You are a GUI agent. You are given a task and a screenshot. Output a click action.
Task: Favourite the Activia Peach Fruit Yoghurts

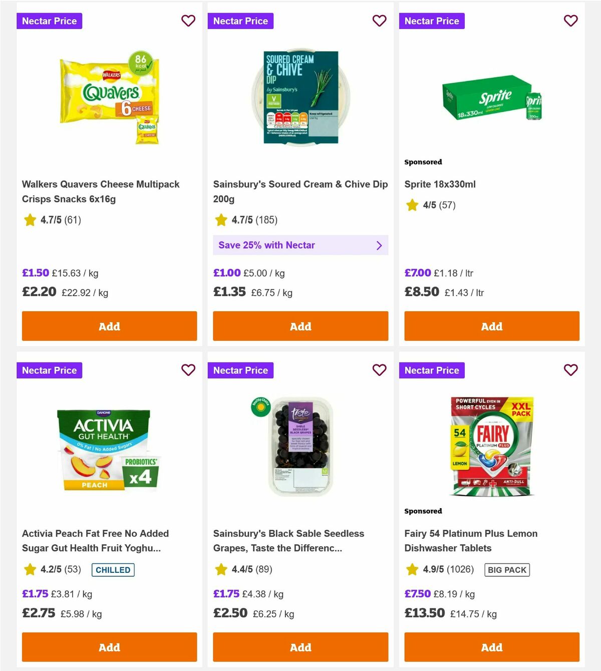[x=188, y=370]
